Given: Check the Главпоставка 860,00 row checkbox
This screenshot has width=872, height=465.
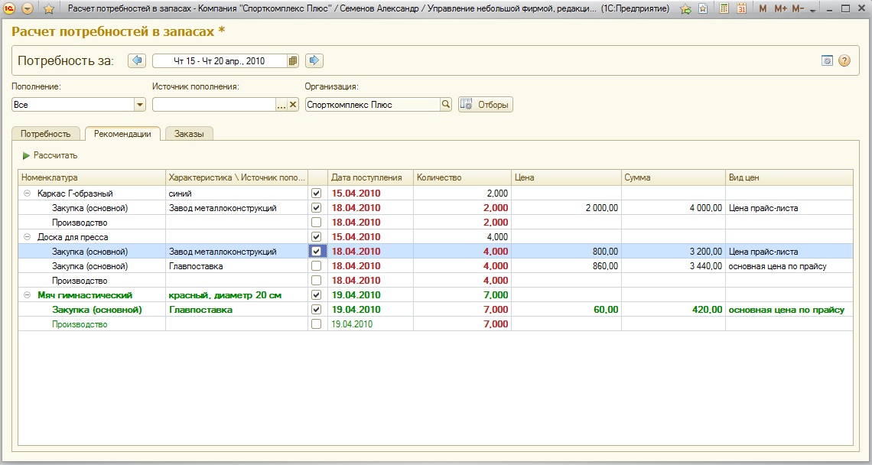Looking at the screenshot, I should 317,266.
